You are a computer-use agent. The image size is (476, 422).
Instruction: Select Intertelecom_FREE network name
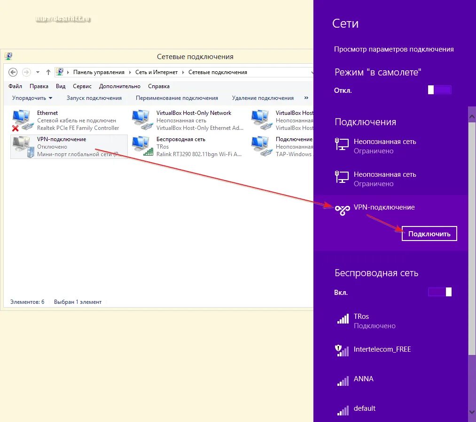[x=382, y=349]
